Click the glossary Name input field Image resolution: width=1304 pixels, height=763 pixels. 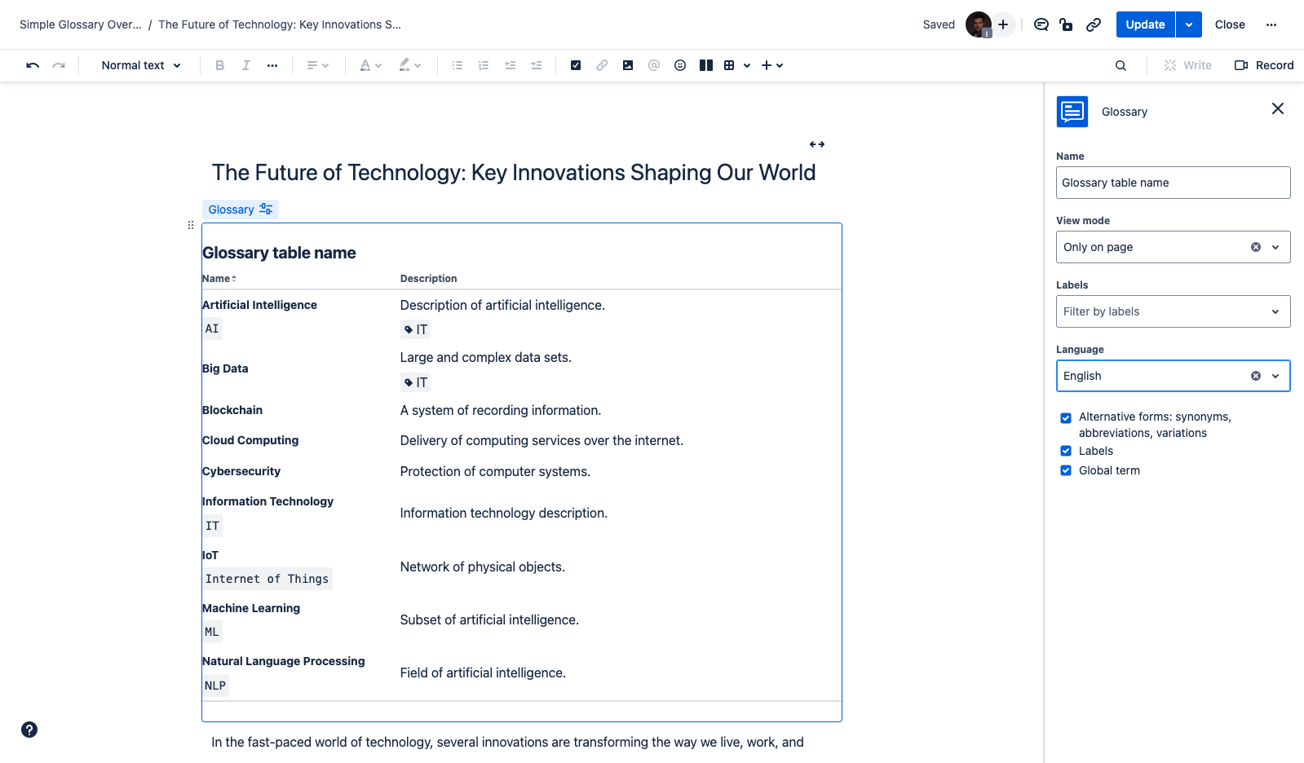click(1173, 183)
